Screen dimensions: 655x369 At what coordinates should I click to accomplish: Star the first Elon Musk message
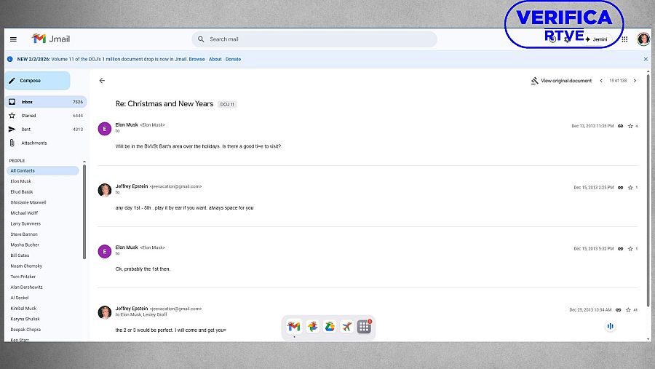pos(630,126)
